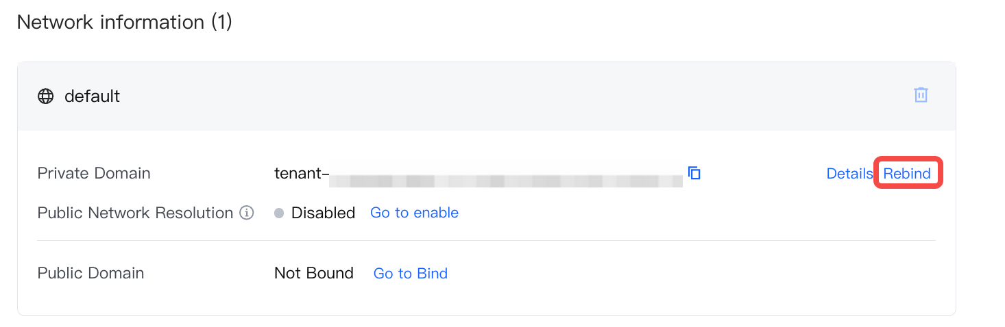
Task: Copy the private domain address
Action: [694, 173]
